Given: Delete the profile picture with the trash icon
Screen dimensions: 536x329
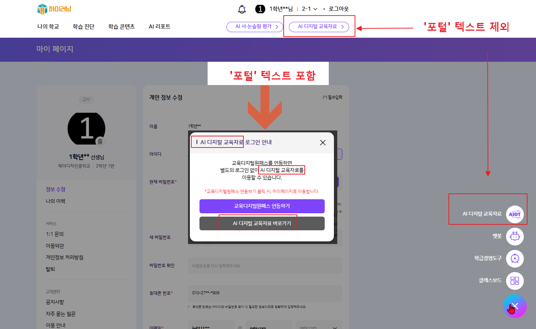Looking at the screenshot, I should 100,141.
